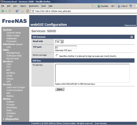Open Unison service settings

[x=10, y=79]
